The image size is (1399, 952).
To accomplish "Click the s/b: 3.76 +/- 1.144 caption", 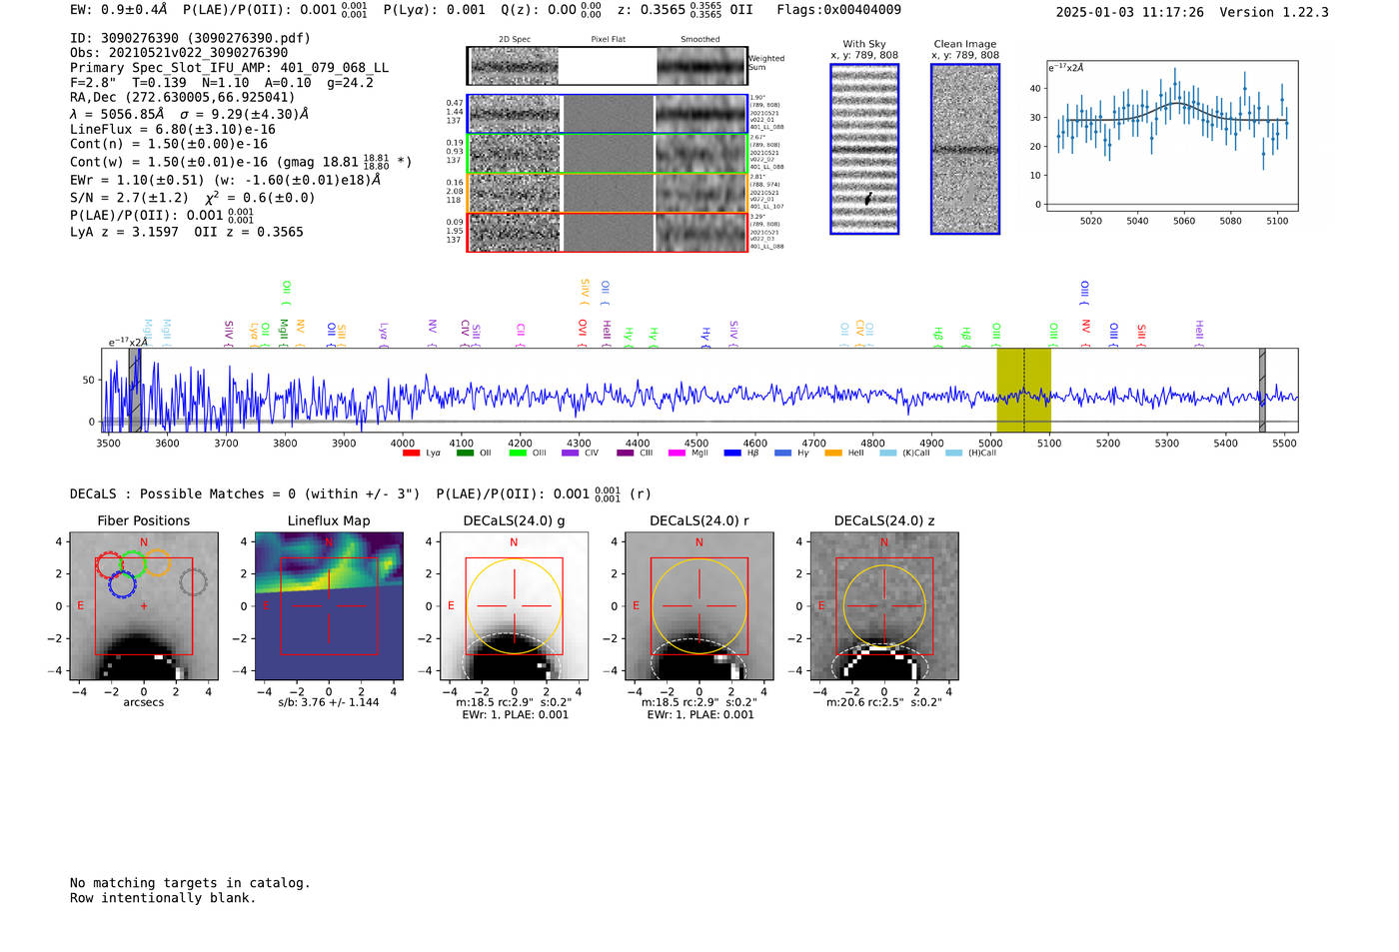I will pyautogui.click(x=329, y=702).
